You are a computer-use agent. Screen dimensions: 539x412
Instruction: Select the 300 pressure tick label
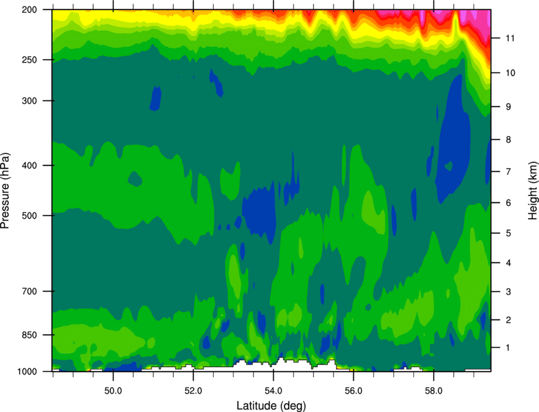pyautogui.click(x=29, y=101)
